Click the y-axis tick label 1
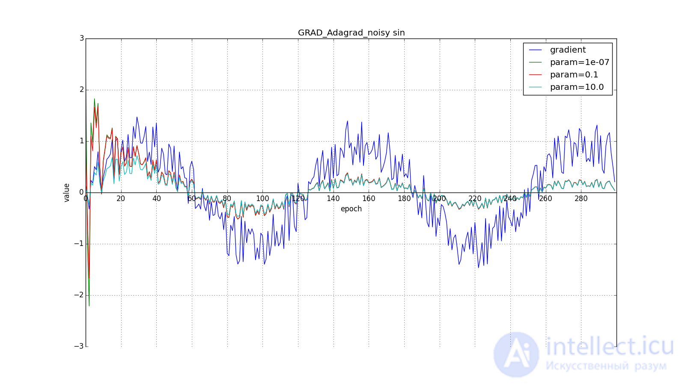Viewport: 685px width, 385px height. coord(81,141)
